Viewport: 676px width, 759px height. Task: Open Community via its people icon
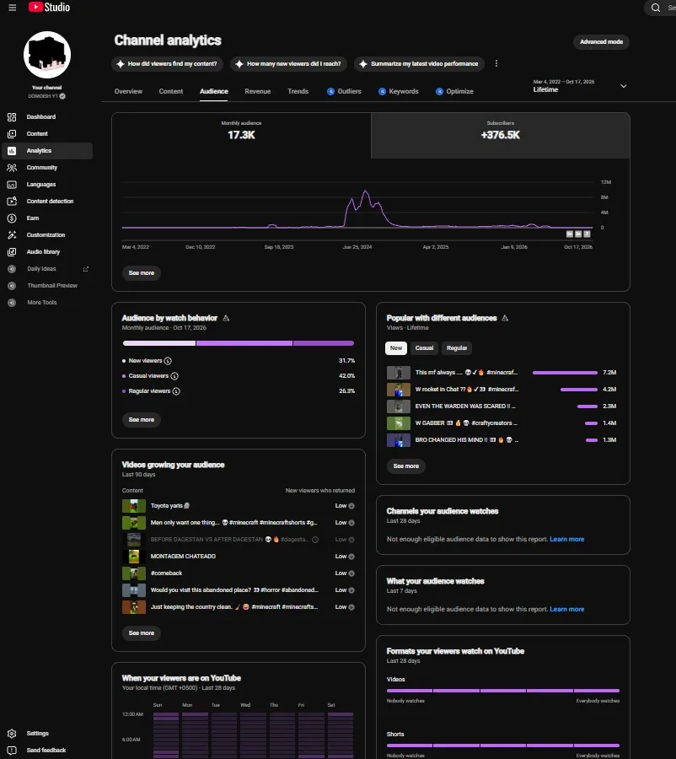coord(12,168)
